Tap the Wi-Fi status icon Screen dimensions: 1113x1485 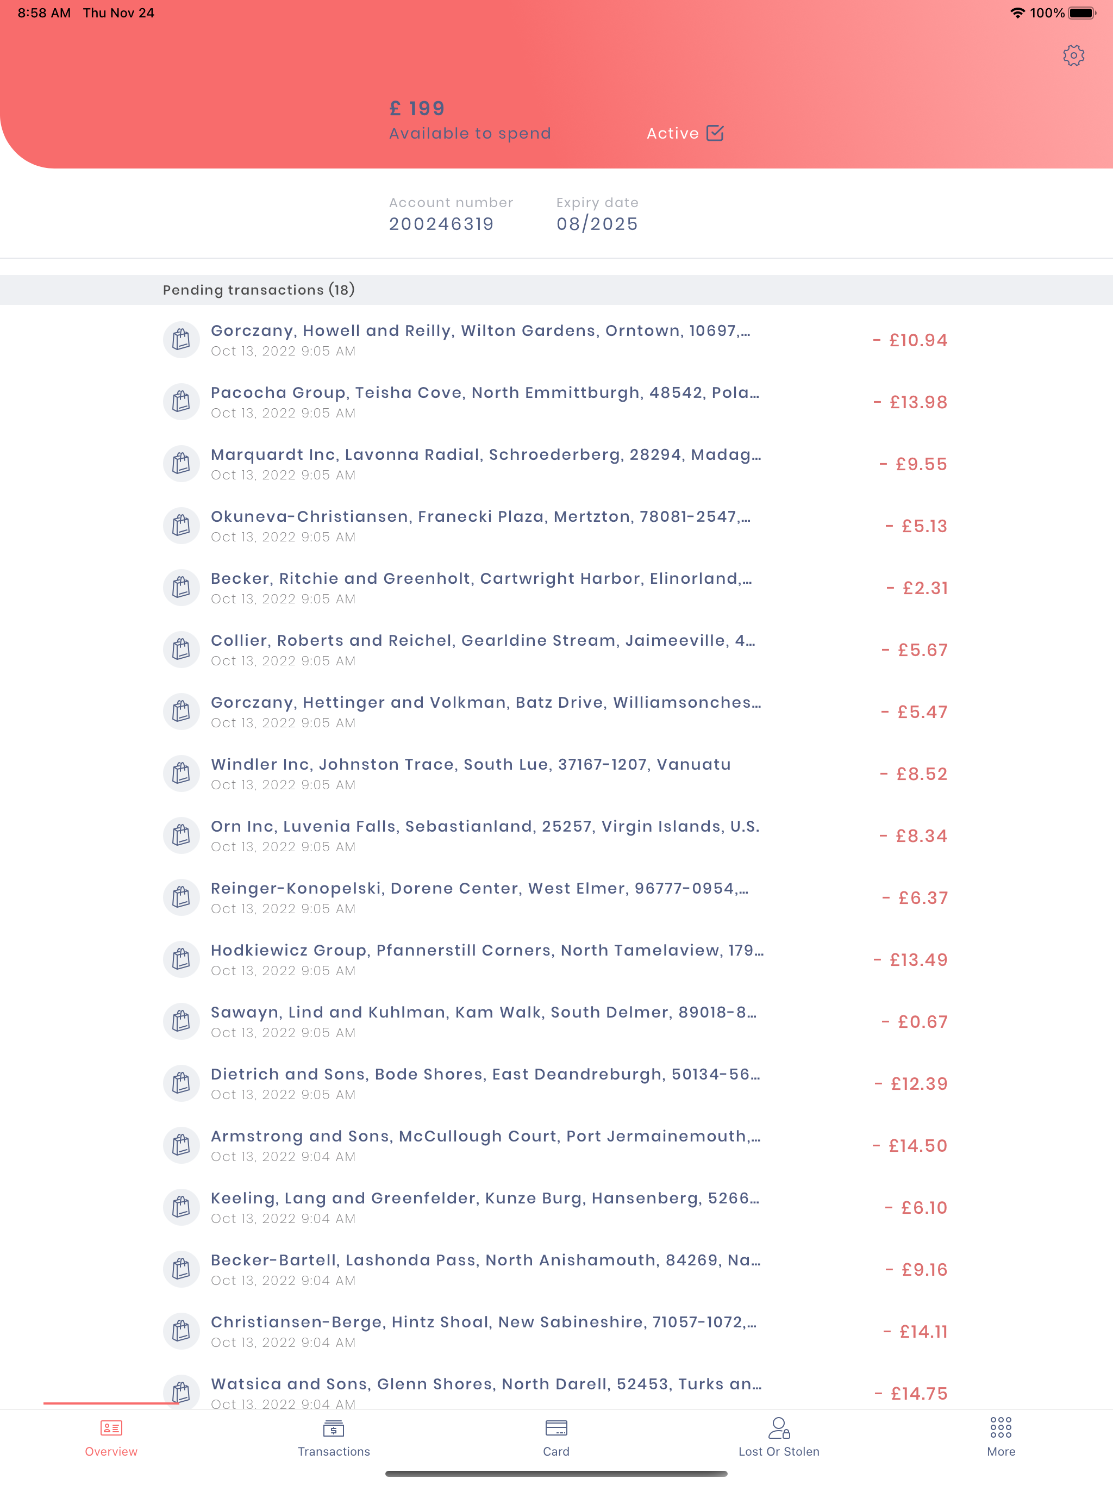coord(1018,13)
